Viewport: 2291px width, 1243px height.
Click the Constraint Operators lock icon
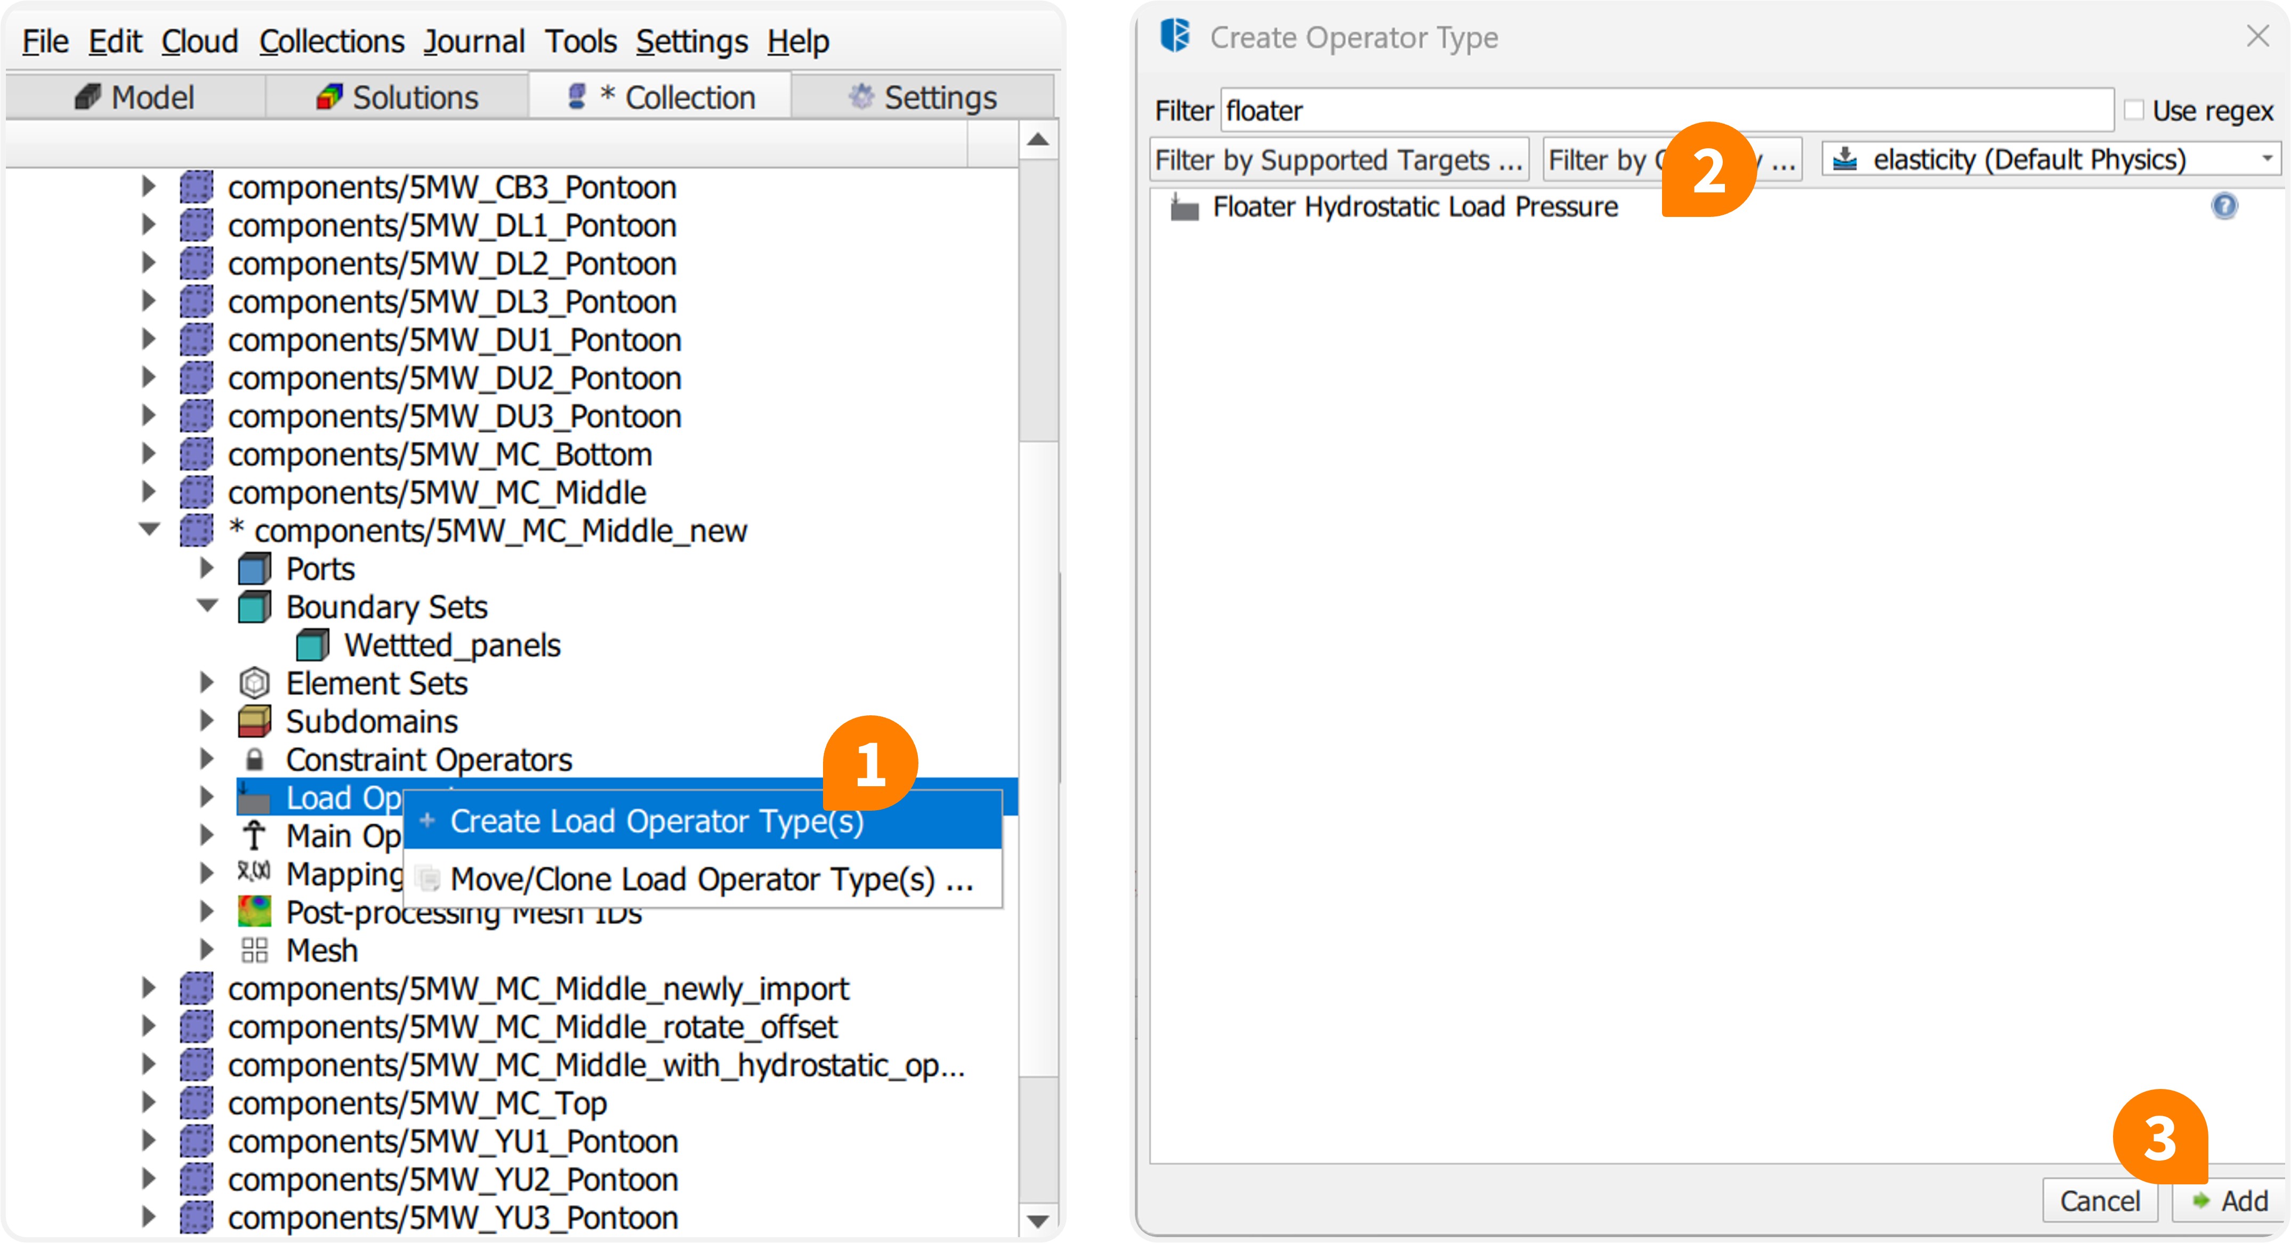click(x=254, y=760)
